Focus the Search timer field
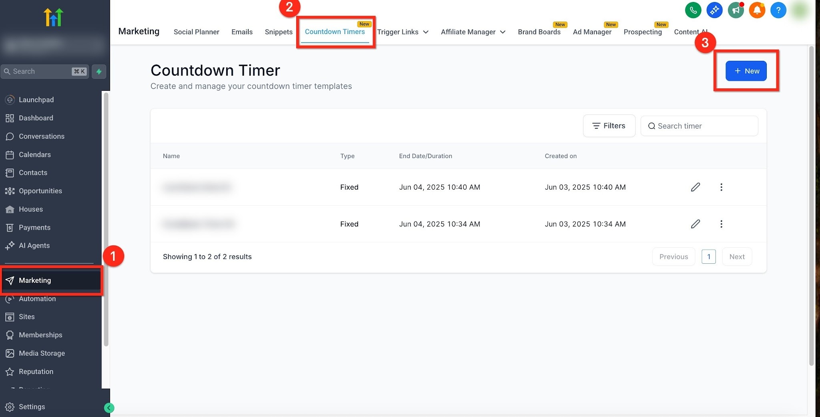Screen dimensions: 820x417 point(699,126)
